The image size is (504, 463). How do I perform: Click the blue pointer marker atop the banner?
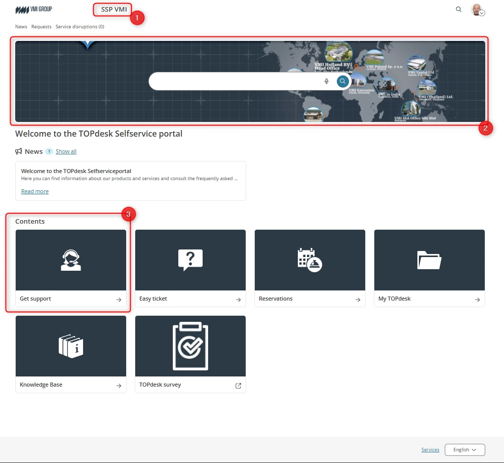click(x=88, y=45)
